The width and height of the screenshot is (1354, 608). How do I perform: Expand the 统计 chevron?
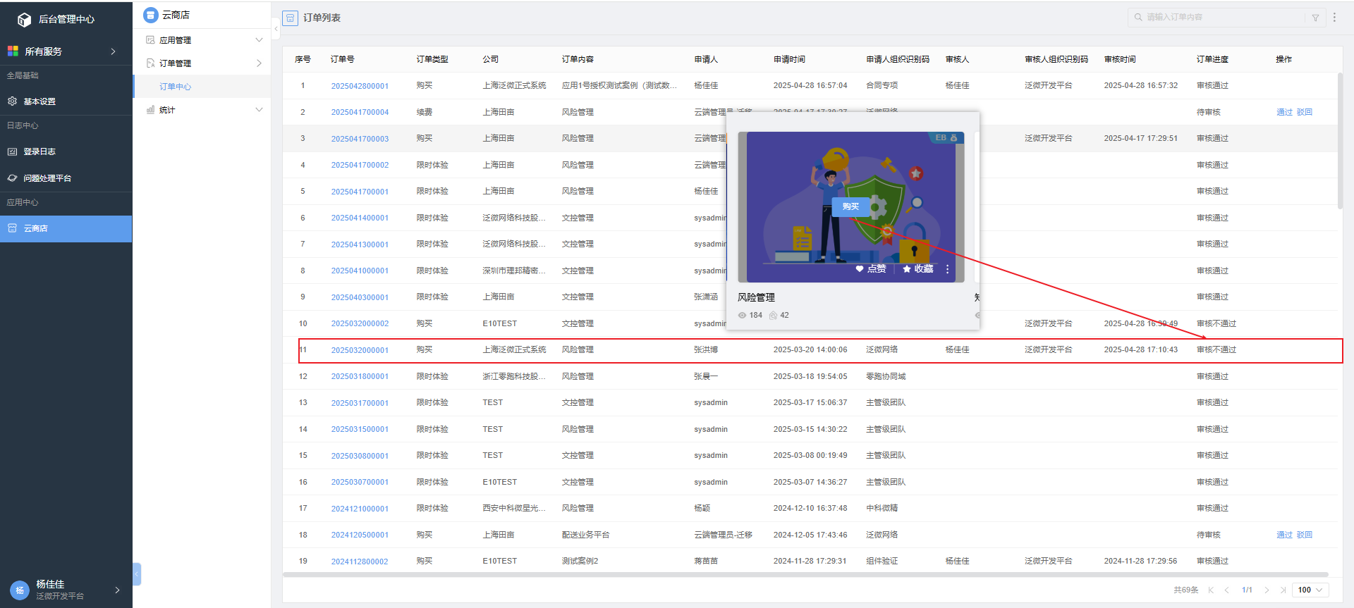pyautogui.click(x=259, y=110)
